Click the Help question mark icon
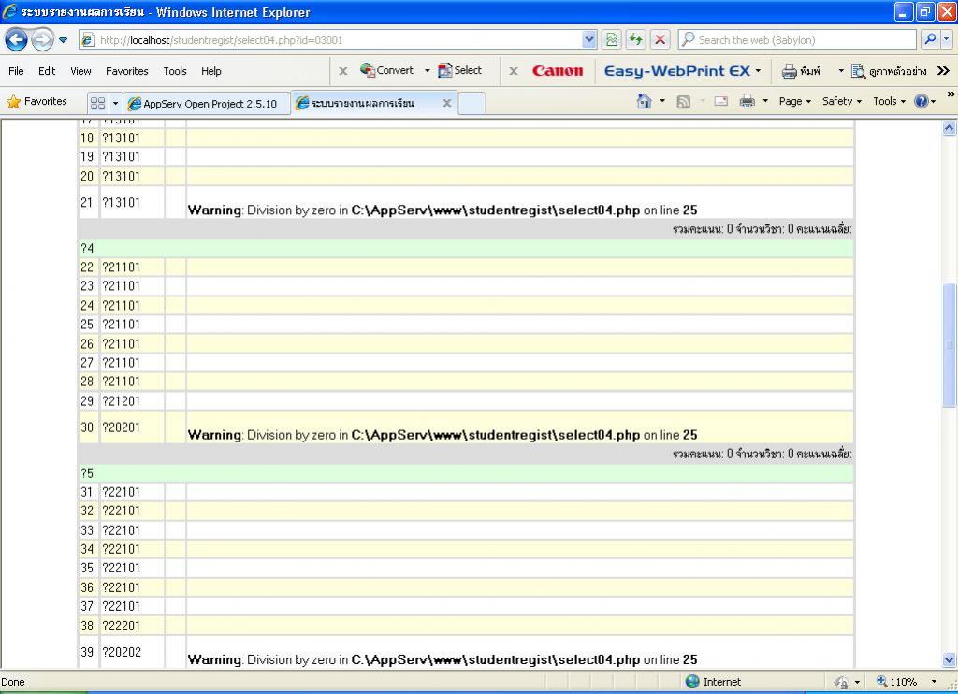958x694 pixels. pyautogui.click(x=921, y=101)
